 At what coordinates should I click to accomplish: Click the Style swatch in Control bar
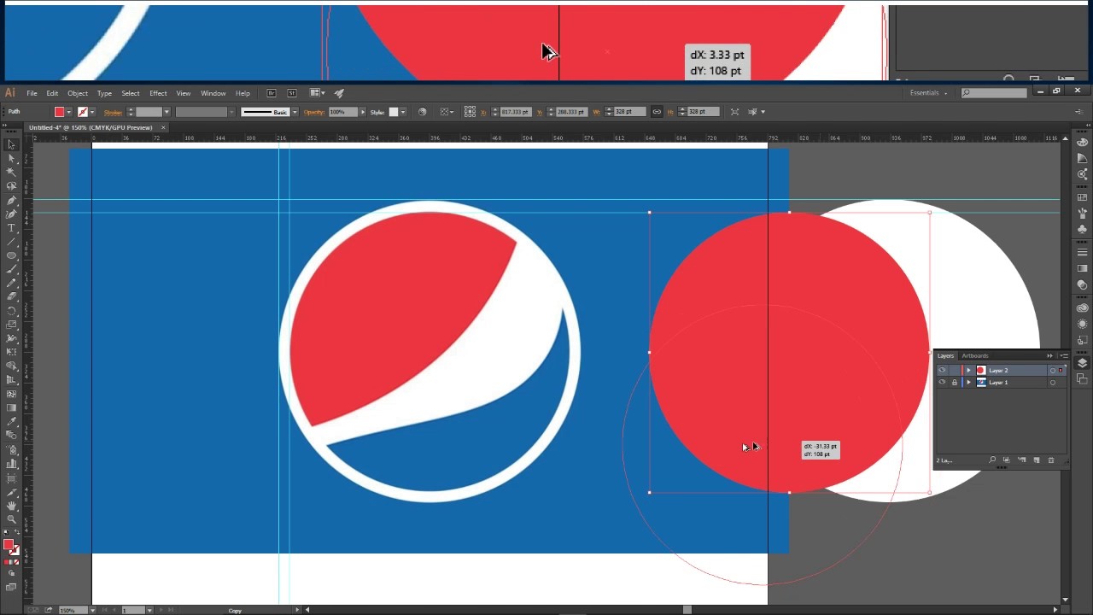click(394, 112)
